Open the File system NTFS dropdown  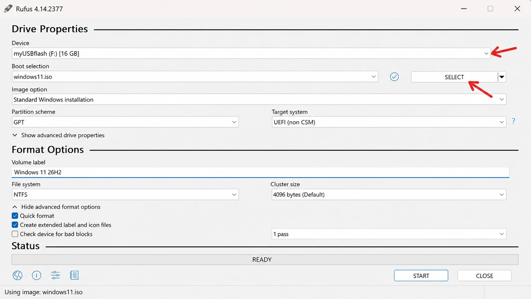(x=125, y=194)
